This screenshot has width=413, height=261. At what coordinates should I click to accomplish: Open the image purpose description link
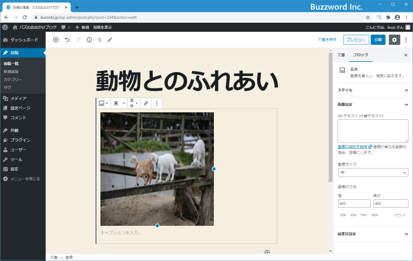tap(355, 147)
